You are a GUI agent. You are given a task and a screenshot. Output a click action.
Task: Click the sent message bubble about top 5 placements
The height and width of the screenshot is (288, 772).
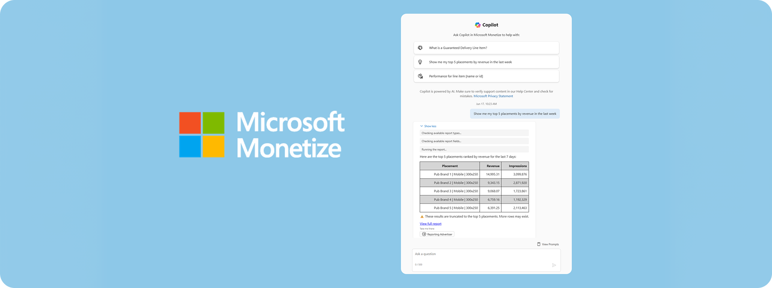[515, 114]
